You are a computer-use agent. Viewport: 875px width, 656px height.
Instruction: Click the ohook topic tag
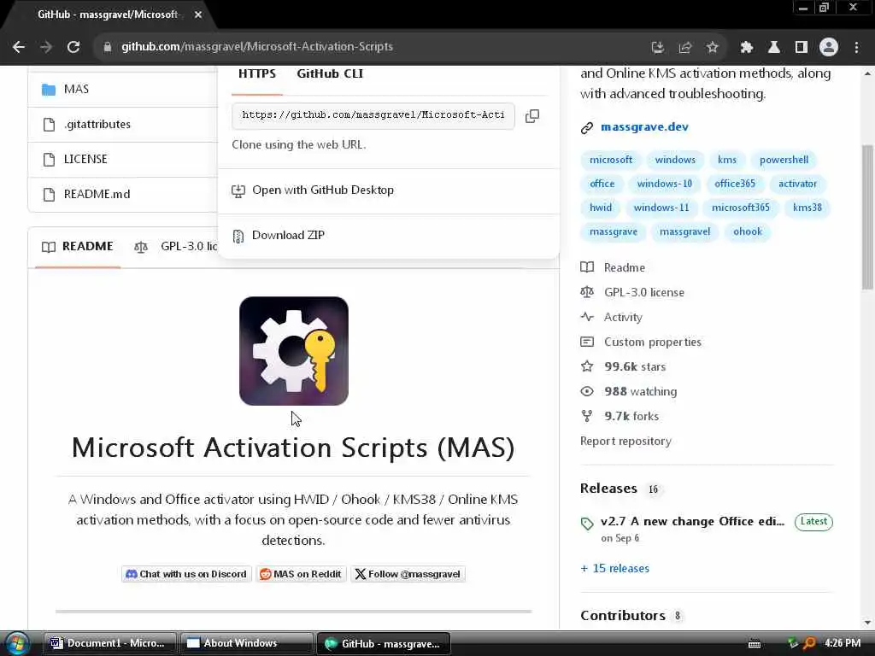[747, 232]
